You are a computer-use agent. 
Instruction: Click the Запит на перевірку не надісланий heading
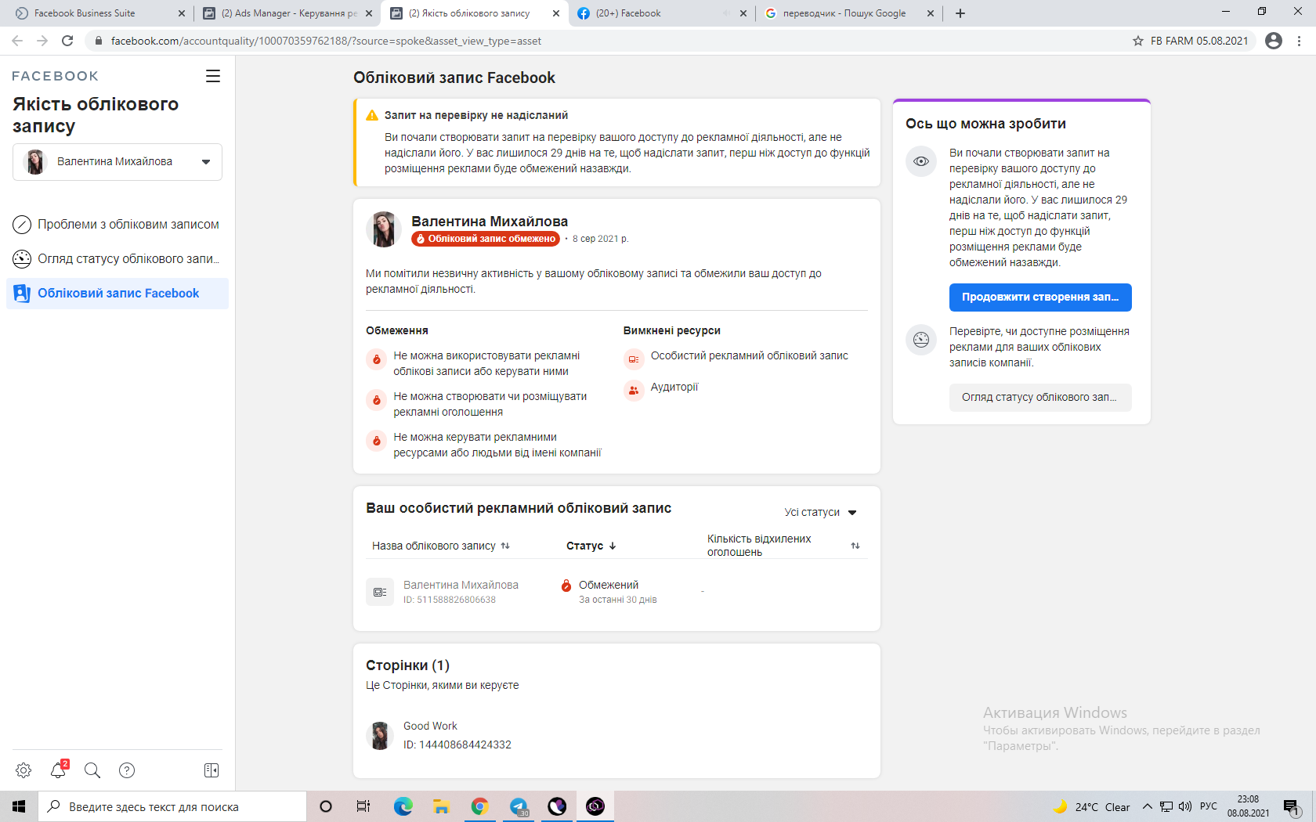[x=476, y=115]
